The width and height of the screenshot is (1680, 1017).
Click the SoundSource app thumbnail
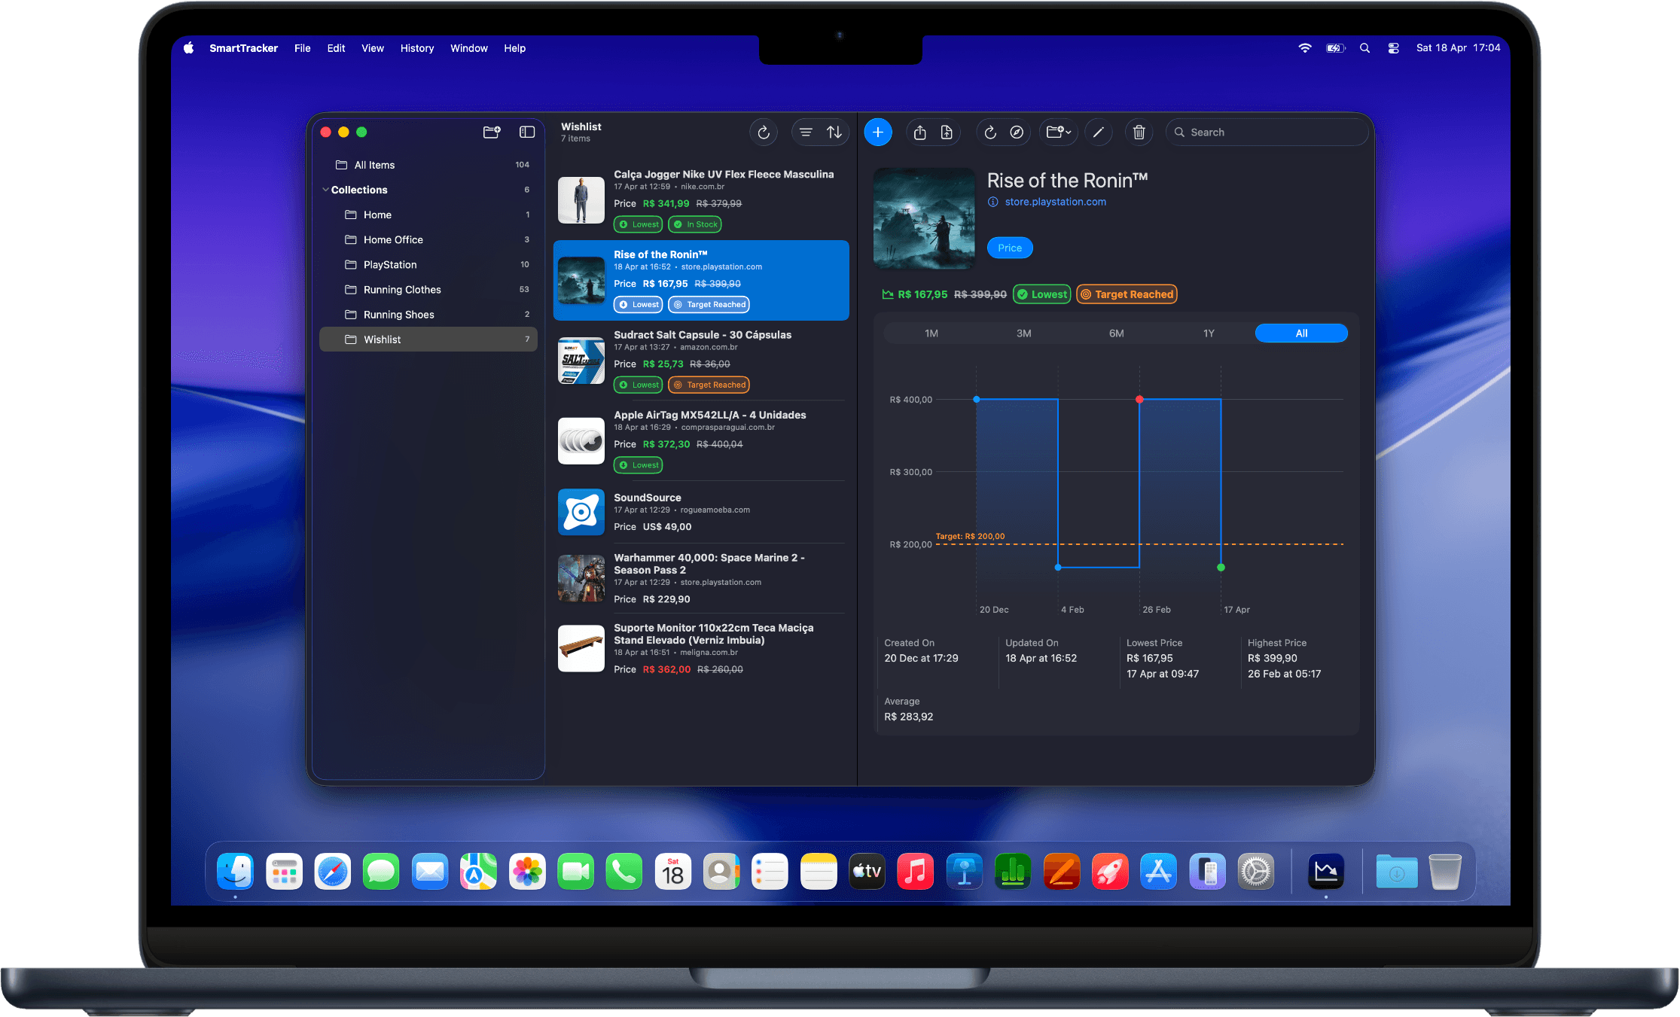click(581, 512)
